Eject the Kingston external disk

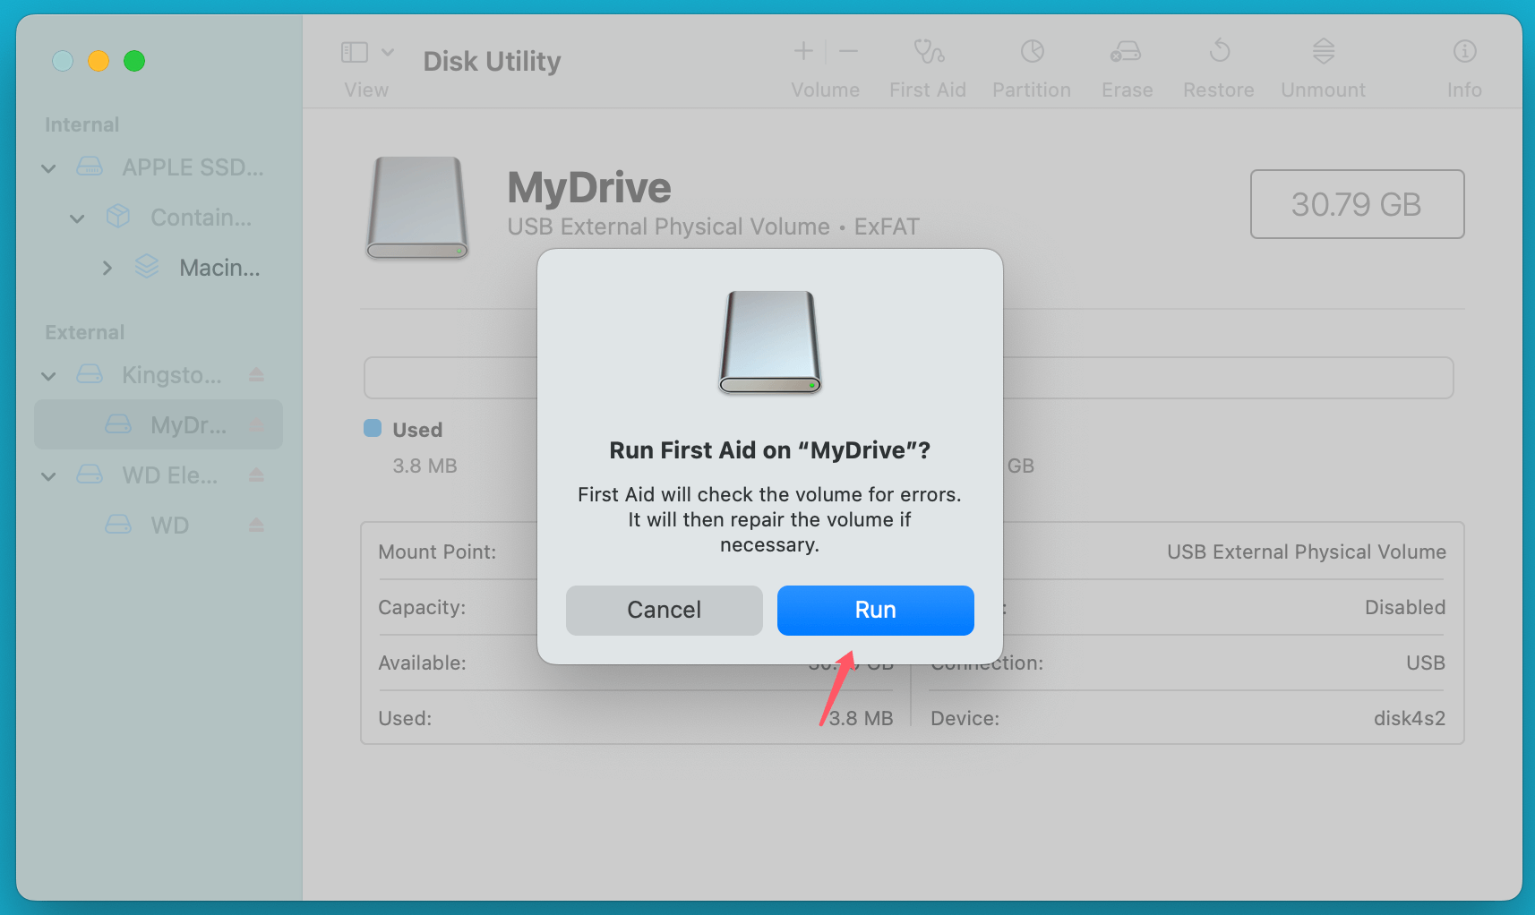pos(256,375)
